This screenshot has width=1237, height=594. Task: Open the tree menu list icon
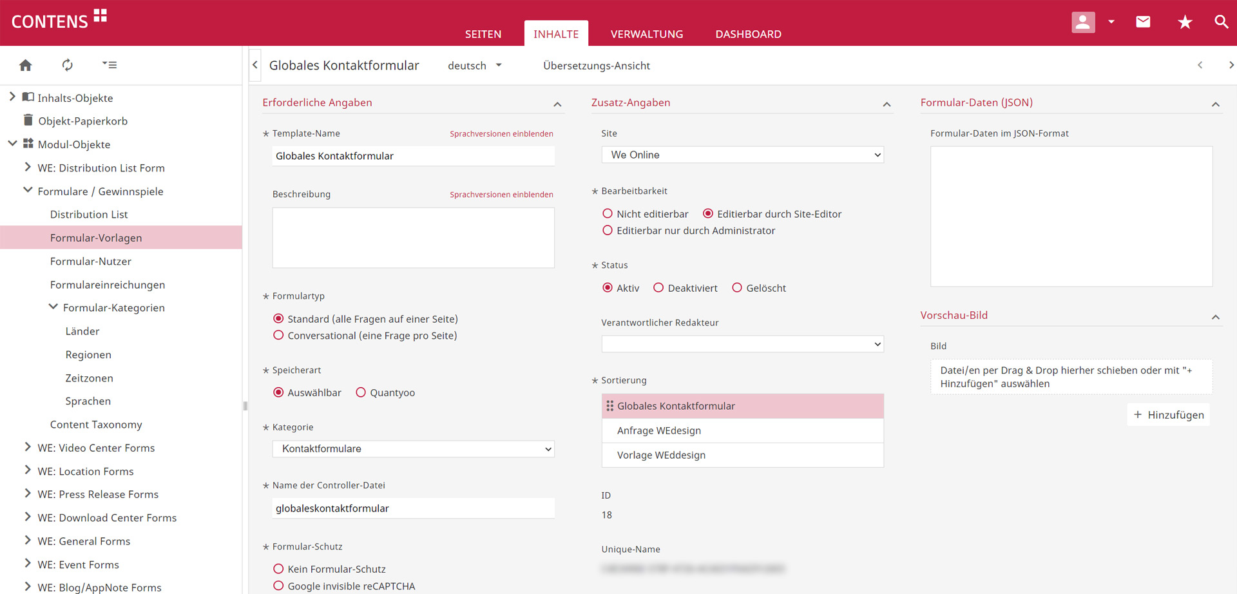coord(110,65)
